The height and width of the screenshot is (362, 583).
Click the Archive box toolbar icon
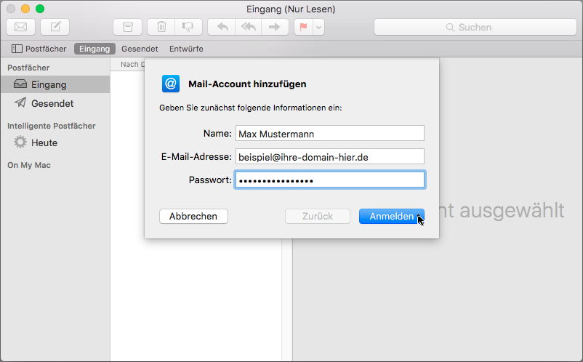tap(128, 27)
